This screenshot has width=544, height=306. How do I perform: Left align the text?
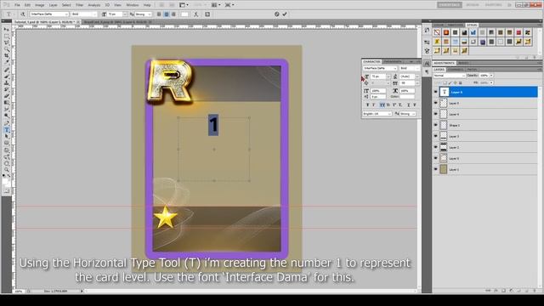point(159,14)
